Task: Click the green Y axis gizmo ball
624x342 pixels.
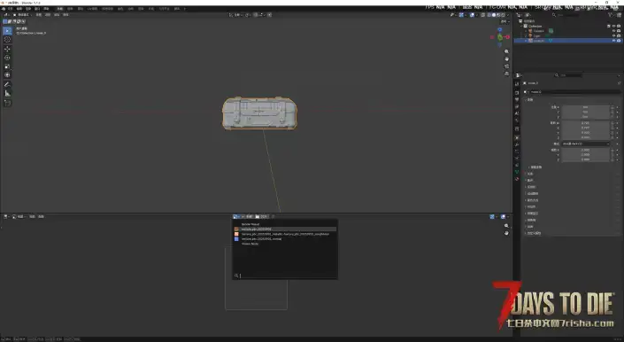Action: [x=500, y=37]
